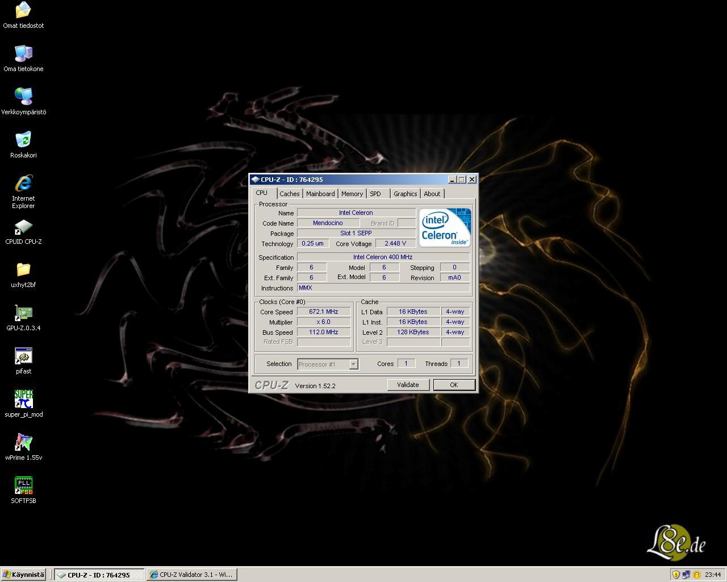The image size is (727, 582).
Task: Click the Core Voltage value 2.448 V
Action: [395, 243]
